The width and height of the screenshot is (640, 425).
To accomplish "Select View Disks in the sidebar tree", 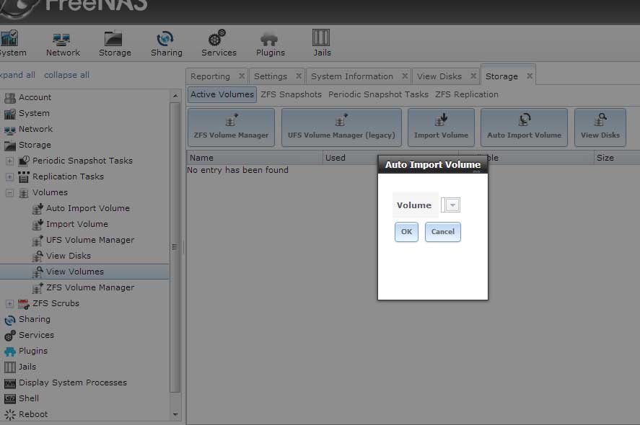I will click(68, 256).
